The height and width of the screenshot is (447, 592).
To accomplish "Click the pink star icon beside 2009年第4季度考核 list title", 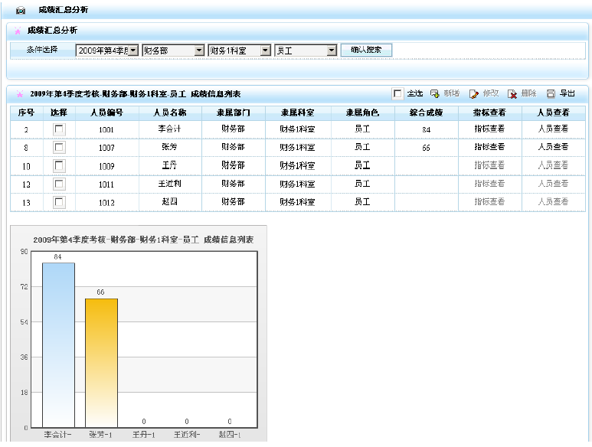I will (x=20, y=94).
